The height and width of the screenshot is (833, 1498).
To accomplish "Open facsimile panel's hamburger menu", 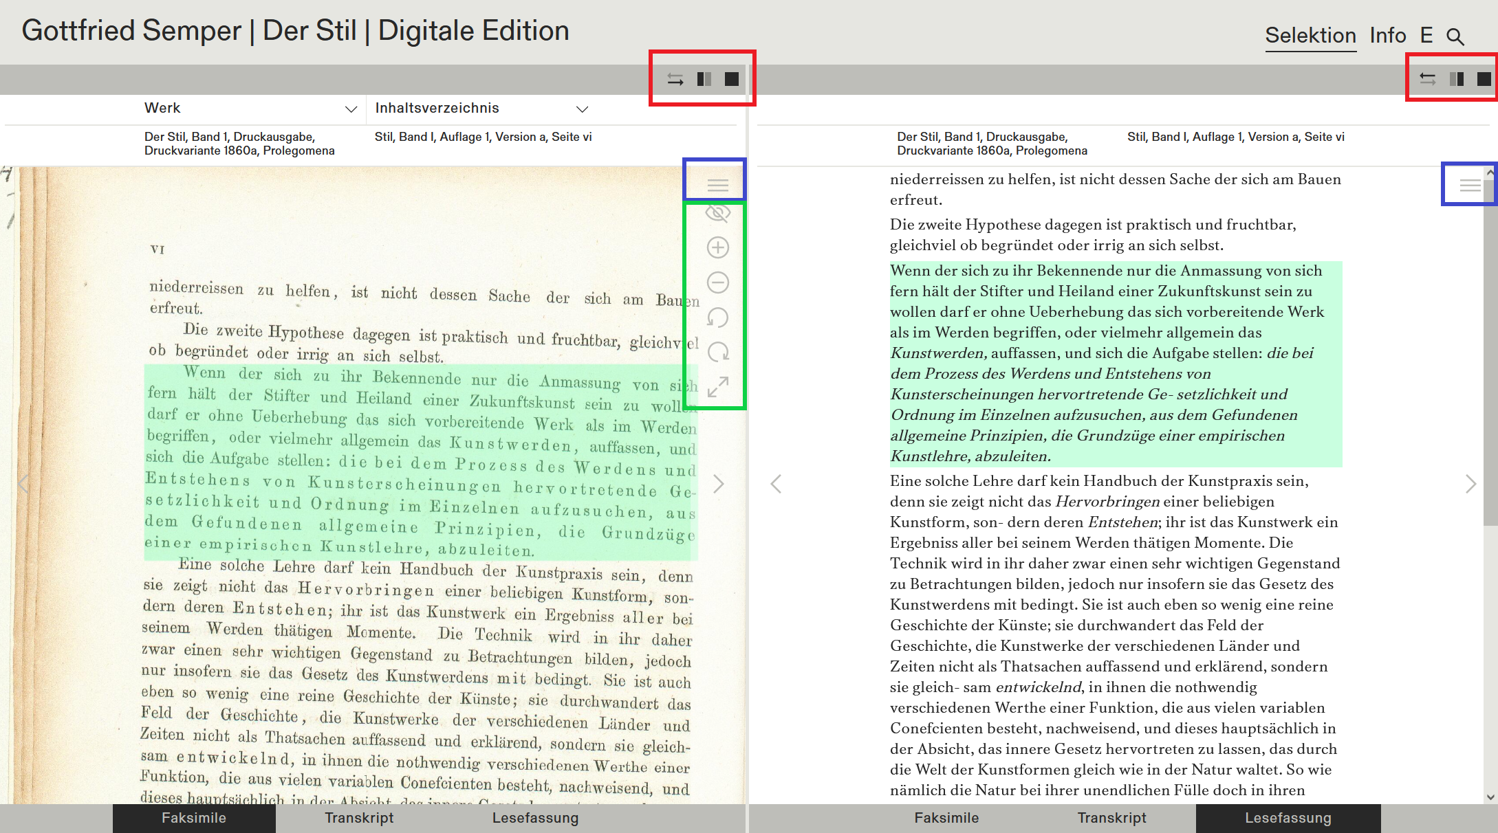I will 718,185.
